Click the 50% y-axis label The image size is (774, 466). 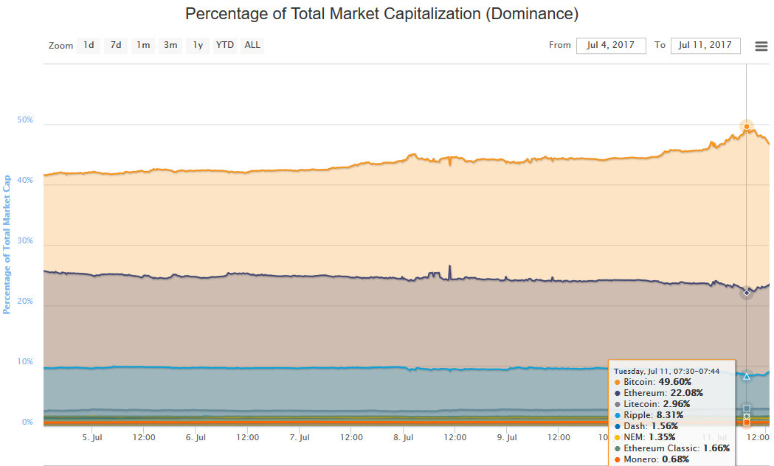(26, 119)
